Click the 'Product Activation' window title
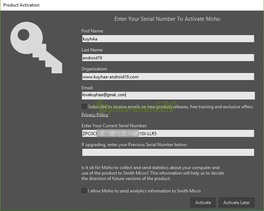This screenshot has height=211, width=264. (x=21, y=5)
